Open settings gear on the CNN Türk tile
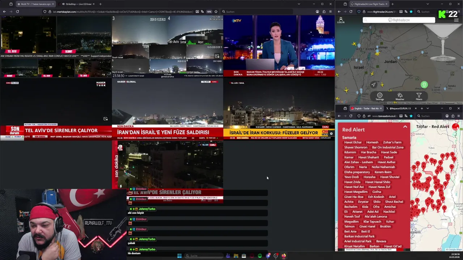Viewport: 463px width, 260px height. pyautogui.click(x=331, y=134)
